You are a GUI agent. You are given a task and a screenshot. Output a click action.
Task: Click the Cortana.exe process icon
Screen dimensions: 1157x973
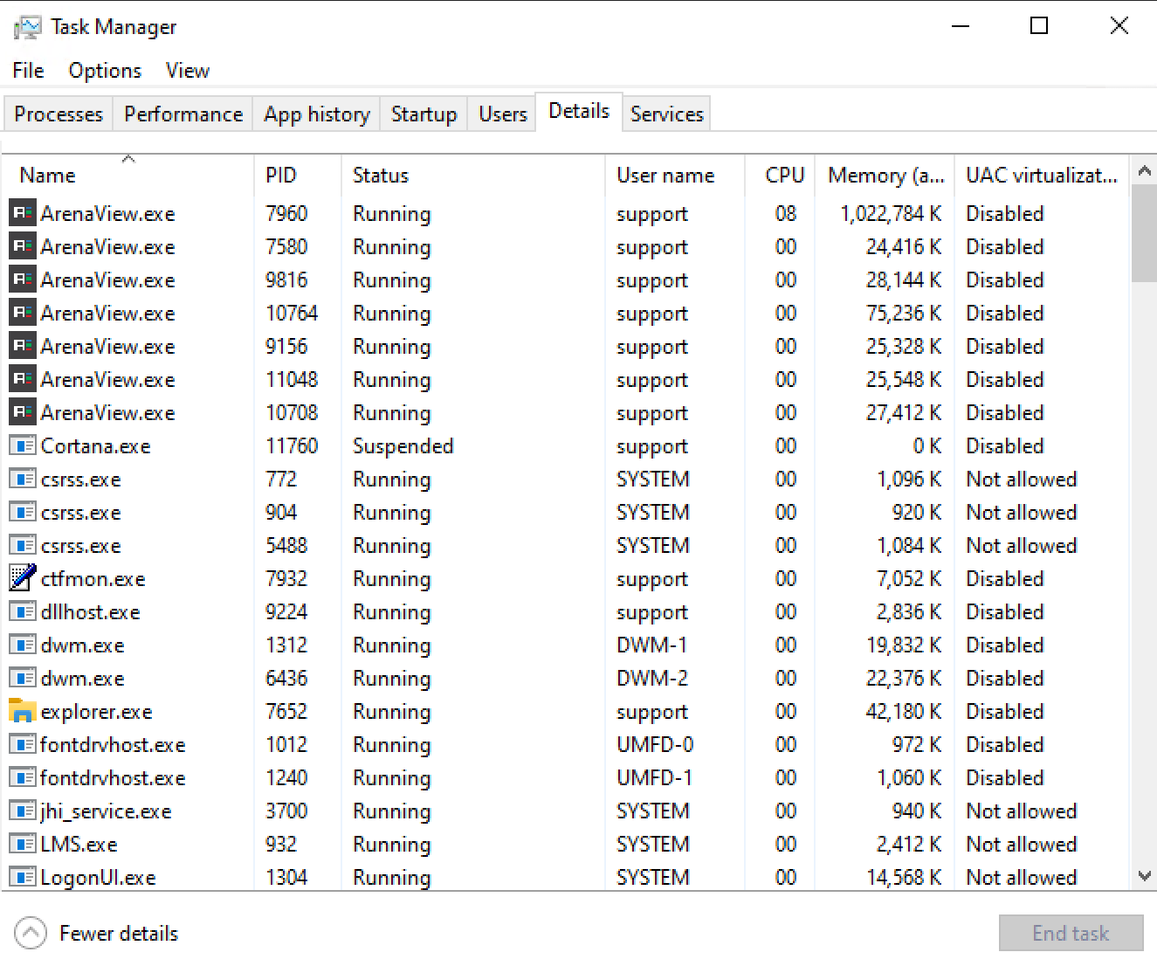coord(22,445)
